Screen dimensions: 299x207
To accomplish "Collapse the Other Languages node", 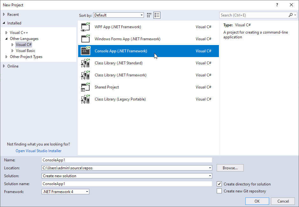I will point(6,39).
